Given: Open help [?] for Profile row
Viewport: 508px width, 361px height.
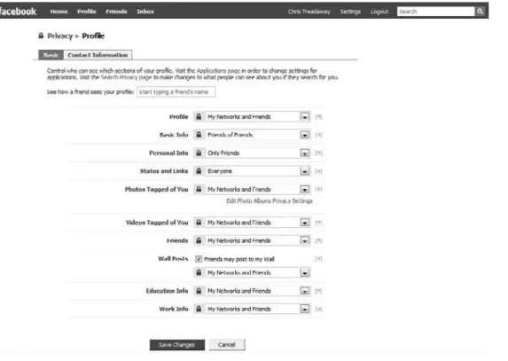Looking at the screenshot, I should point(318,117).
